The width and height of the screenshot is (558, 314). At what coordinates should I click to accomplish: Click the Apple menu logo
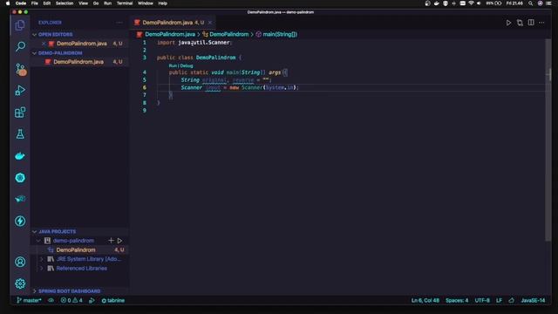pyautogui.click(x=8, y=3)
